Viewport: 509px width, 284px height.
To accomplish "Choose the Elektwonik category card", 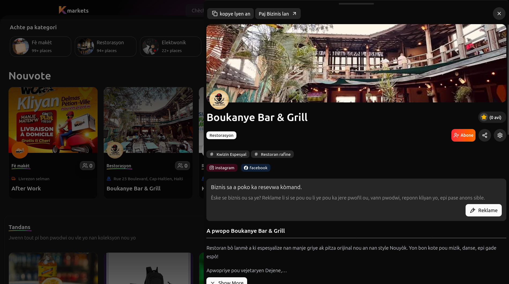I will point(170,46).
